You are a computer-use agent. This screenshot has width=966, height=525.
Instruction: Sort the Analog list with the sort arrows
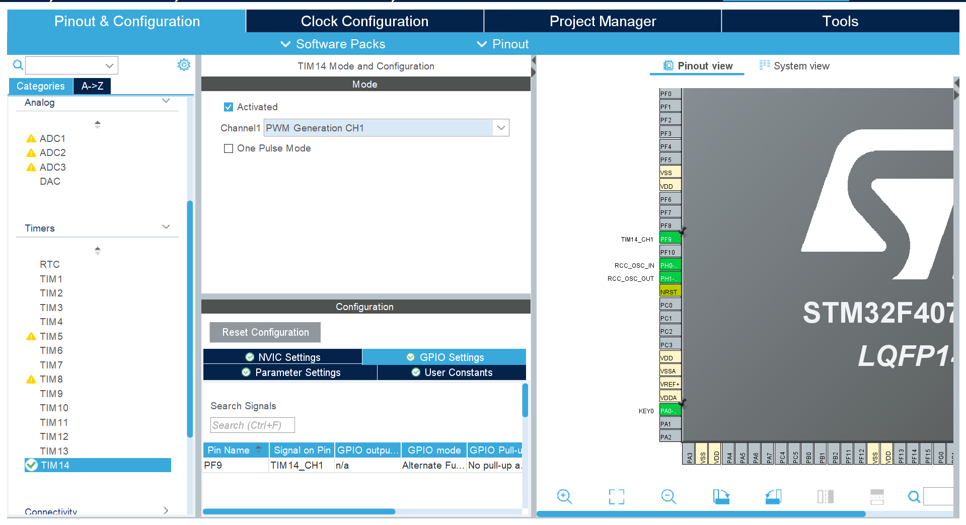[x=98, y=124]
